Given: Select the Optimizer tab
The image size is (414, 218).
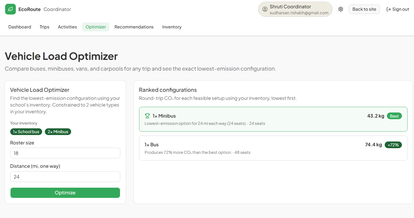Looking at the screenshot, I should point(96,27).
